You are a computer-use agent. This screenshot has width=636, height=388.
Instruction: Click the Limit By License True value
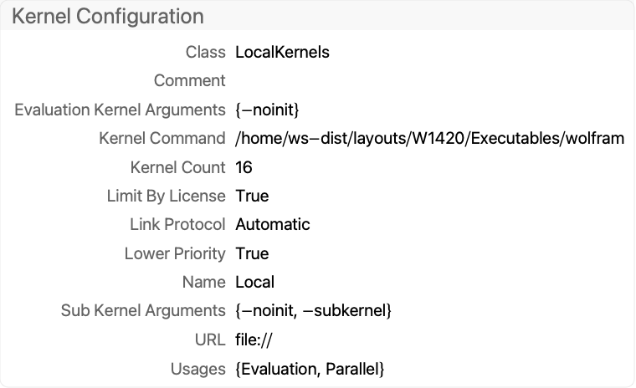pyautogui.click(x=252, y=196)
